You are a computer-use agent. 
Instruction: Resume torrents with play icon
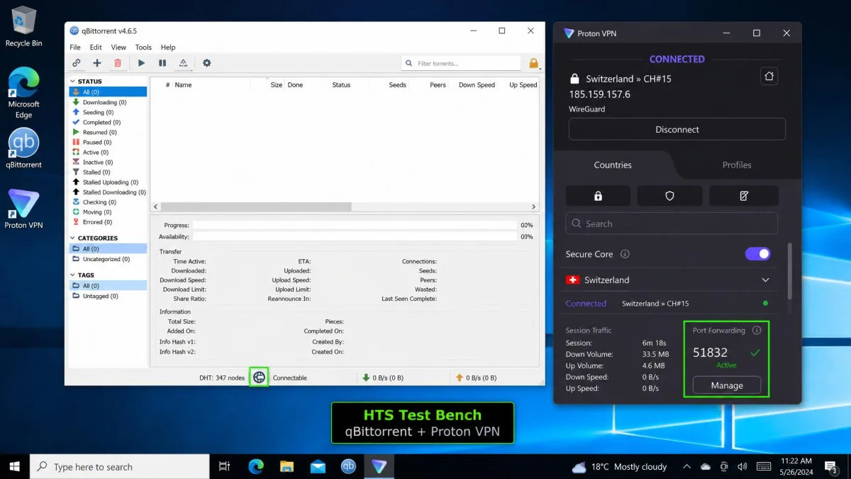click(142, 63)
